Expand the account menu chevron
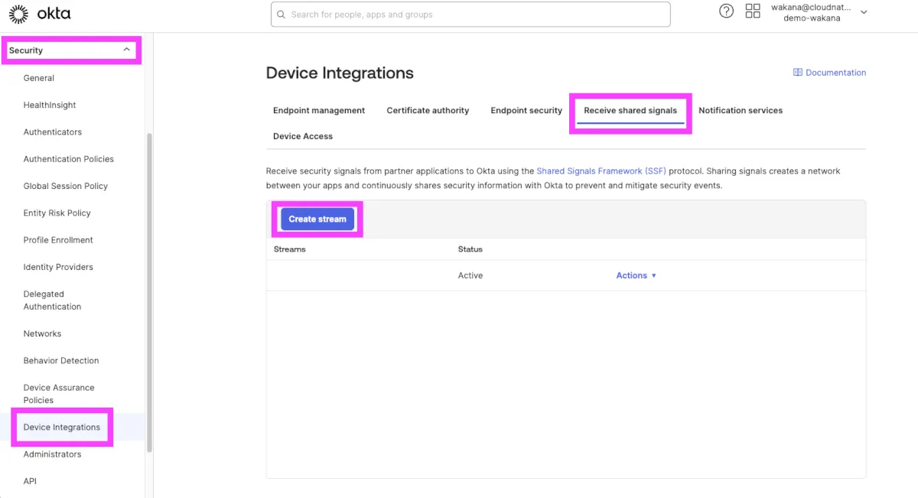 pyautogui.click(x=864, y=12)
